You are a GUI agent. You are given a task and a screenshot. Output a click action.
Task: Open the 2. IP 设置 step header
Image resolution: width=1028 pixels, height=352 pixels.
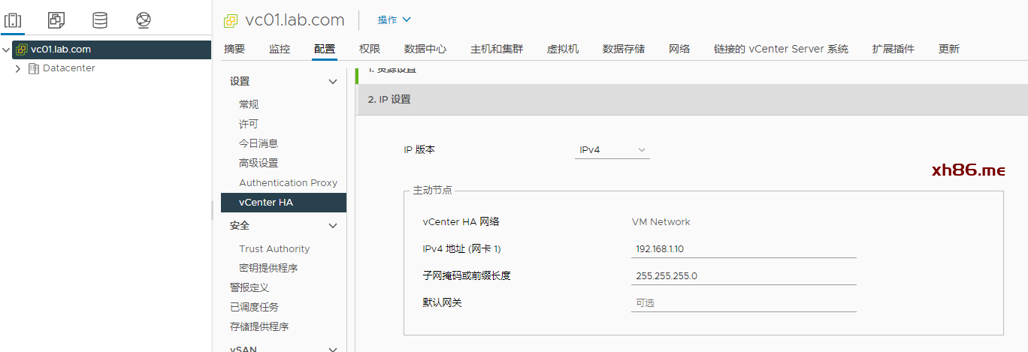(389, 99)
